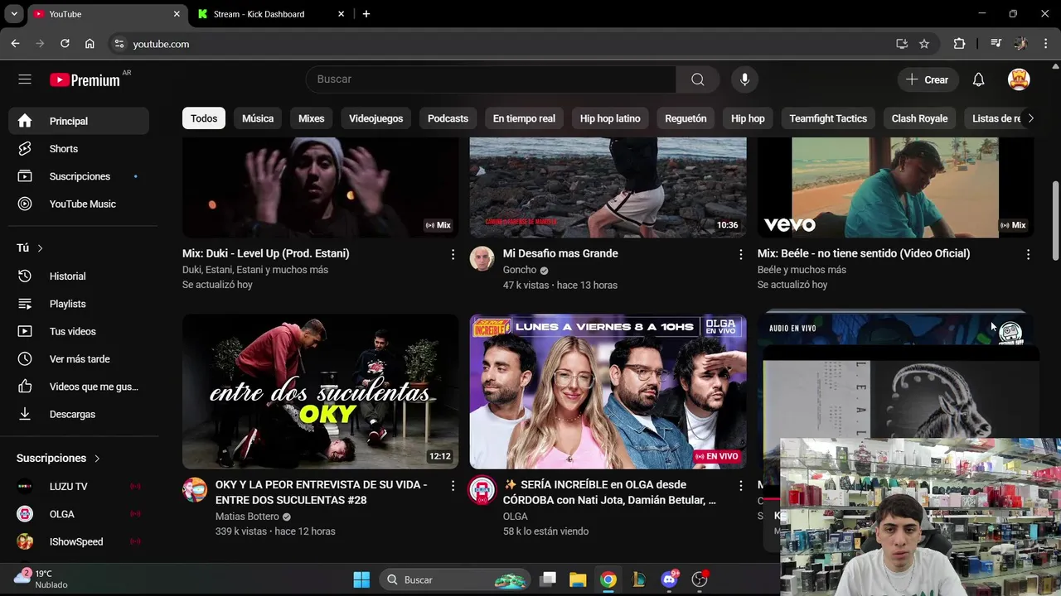
Task: Open the Goncho channel name link
Action: (519, 270)
